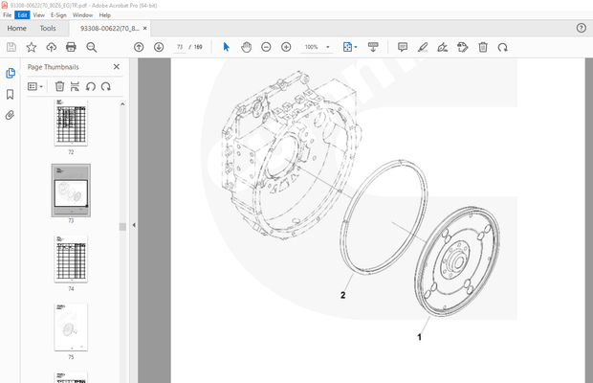
Task: Collapse the navigation pane arrow
Action: [134, 225]
